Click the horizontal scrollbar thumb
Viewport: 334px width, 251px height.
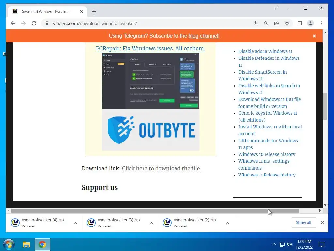click(155, 211)
